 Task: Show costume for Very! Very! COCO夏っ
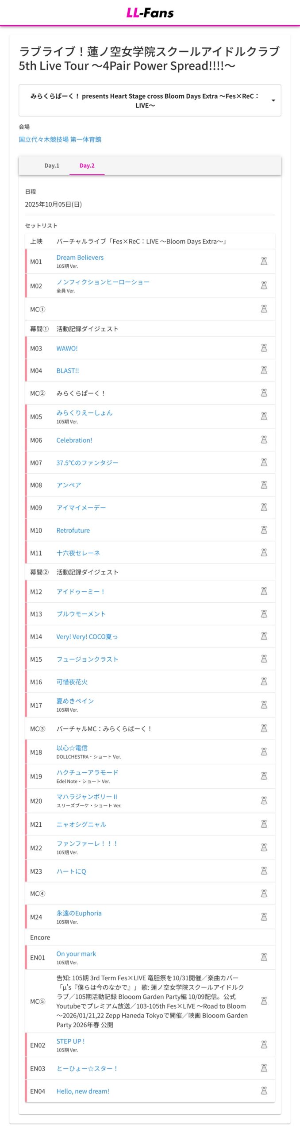tap(264, 636)
